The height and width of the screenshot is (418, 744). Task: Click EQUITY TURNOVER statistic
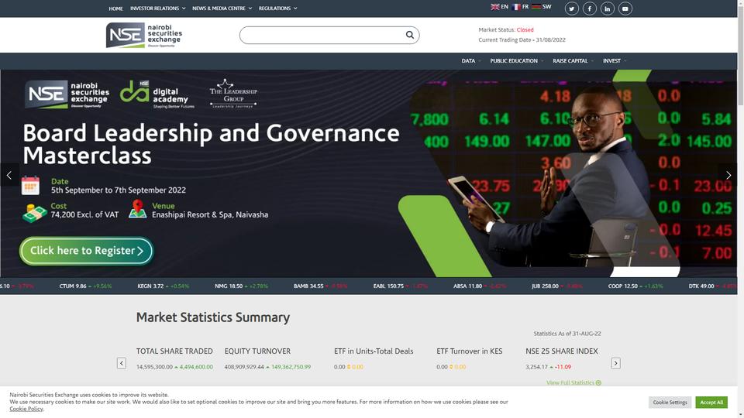267,358
